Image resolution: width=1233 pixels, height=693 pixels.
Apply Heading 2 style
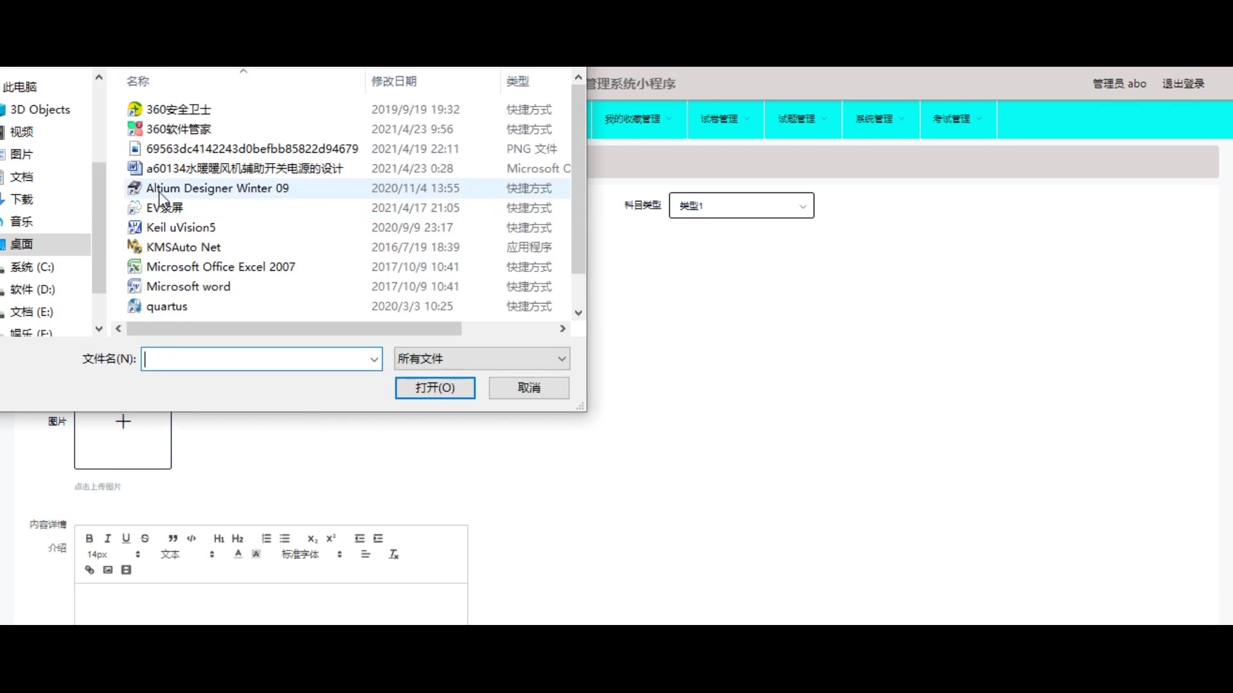(238, 538)
